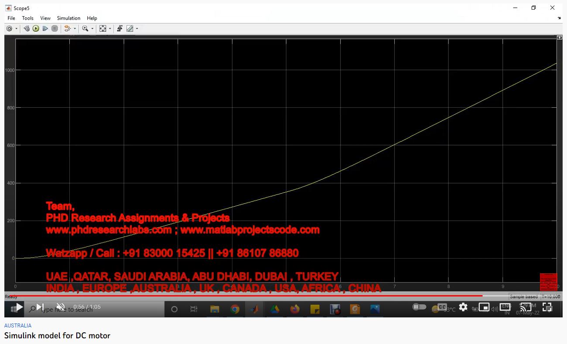Click the Ready status text
Viewport: 567px width, 344px height.
click(x=11, y=297)
